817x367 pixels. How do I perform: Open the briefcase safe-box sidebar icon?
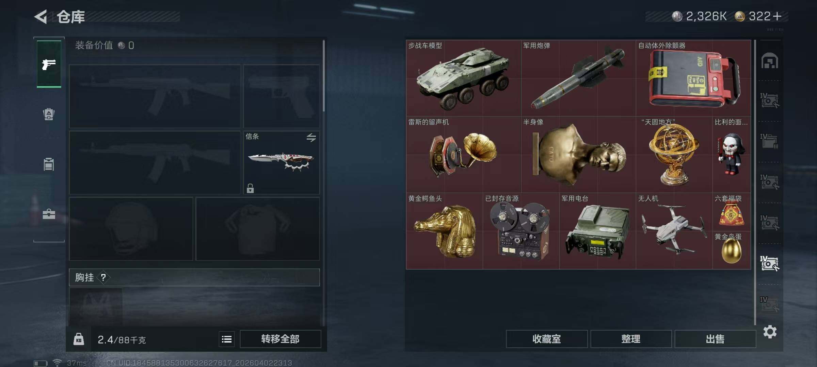(x=49, y=214)
